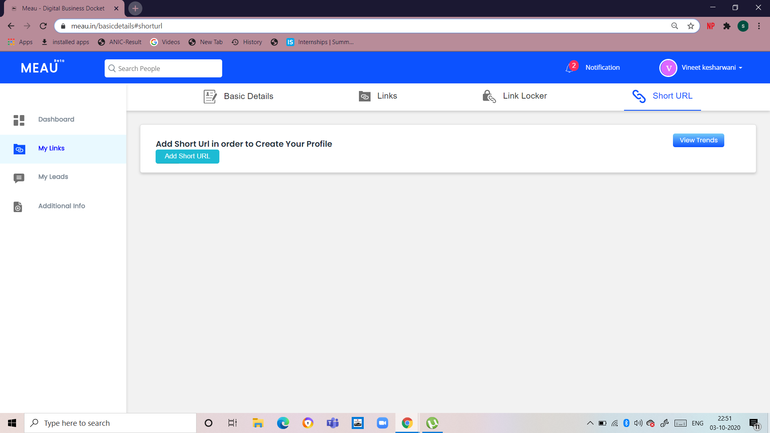770x433 pixels.
Task: Open Windows Start menu
Action: tap(12, 423)
